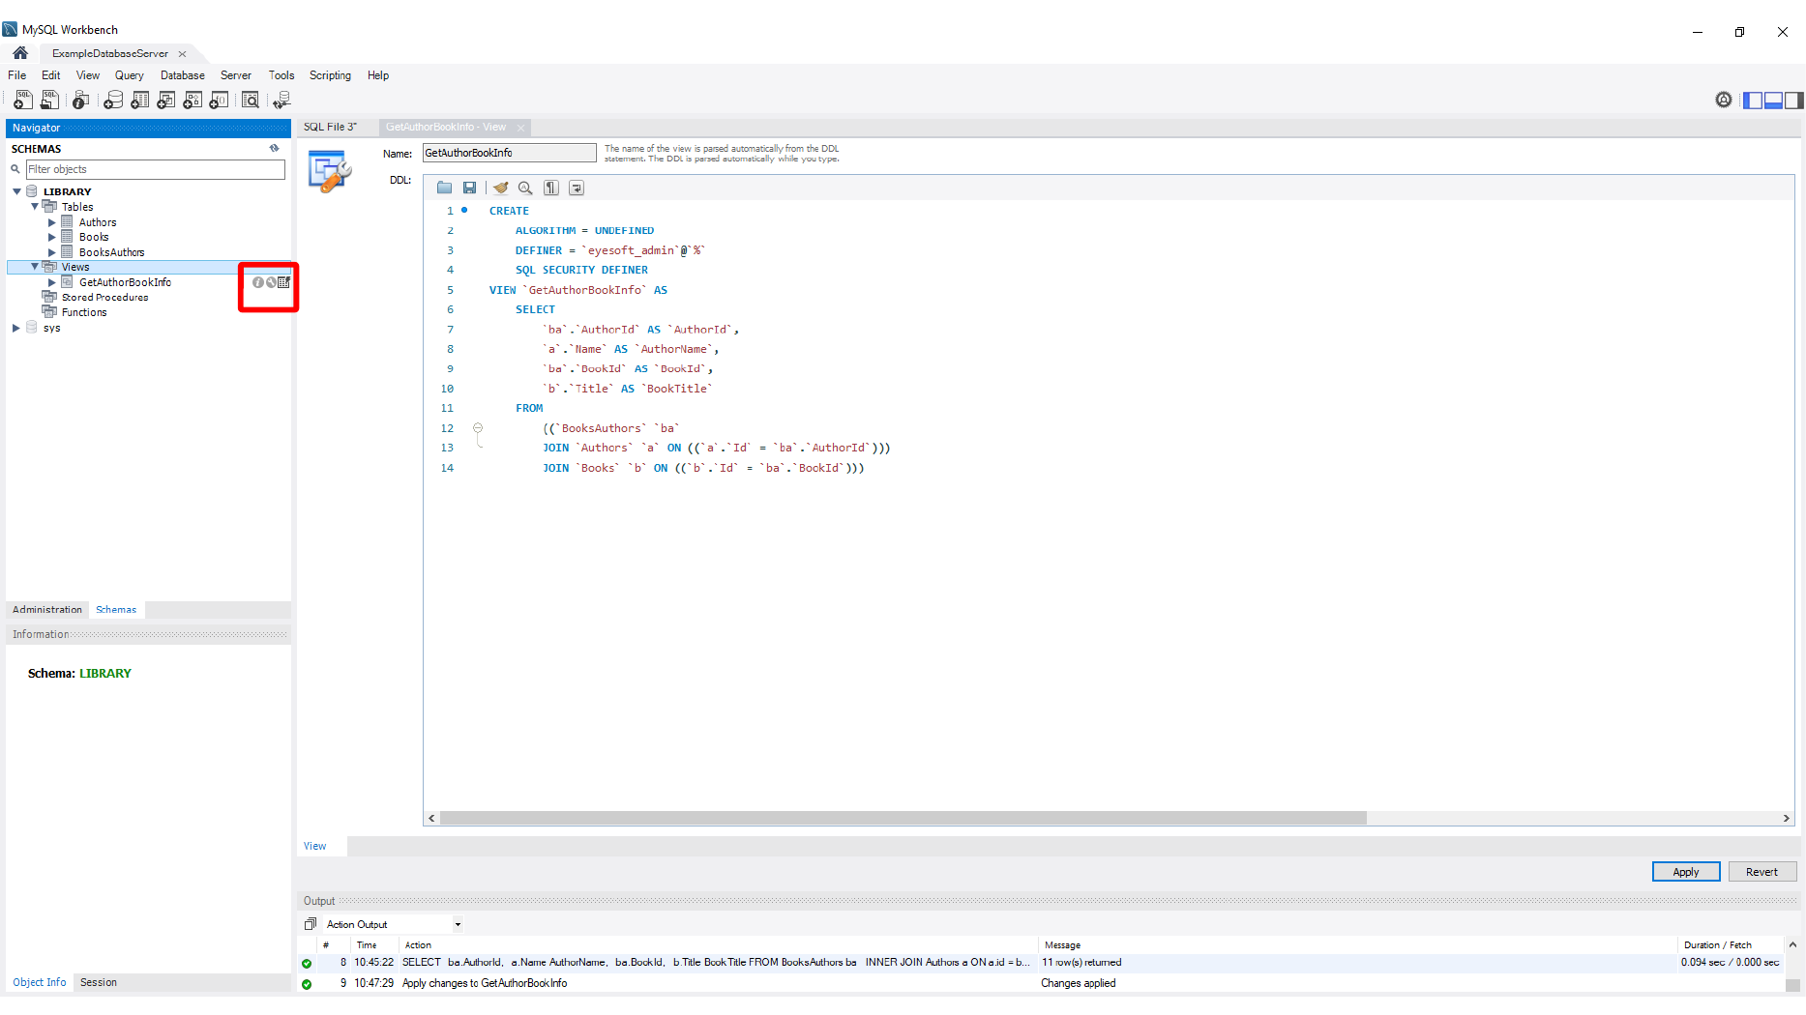Collapse the Tables folder

click(x=35, y=206)
